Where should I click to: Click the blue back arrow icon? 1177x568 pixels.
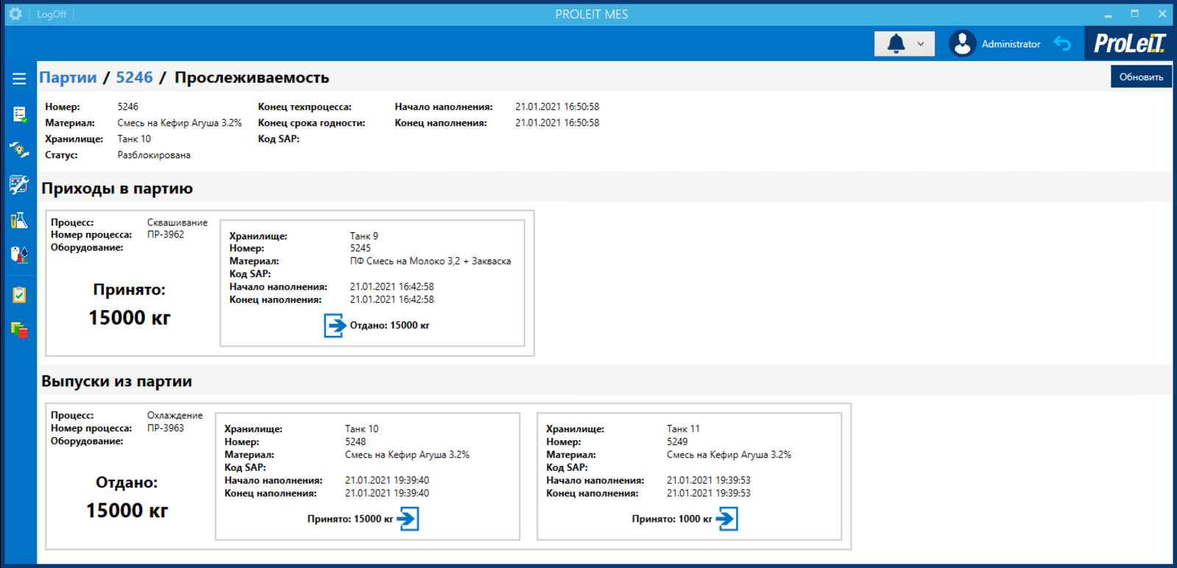click(1062, 43)
